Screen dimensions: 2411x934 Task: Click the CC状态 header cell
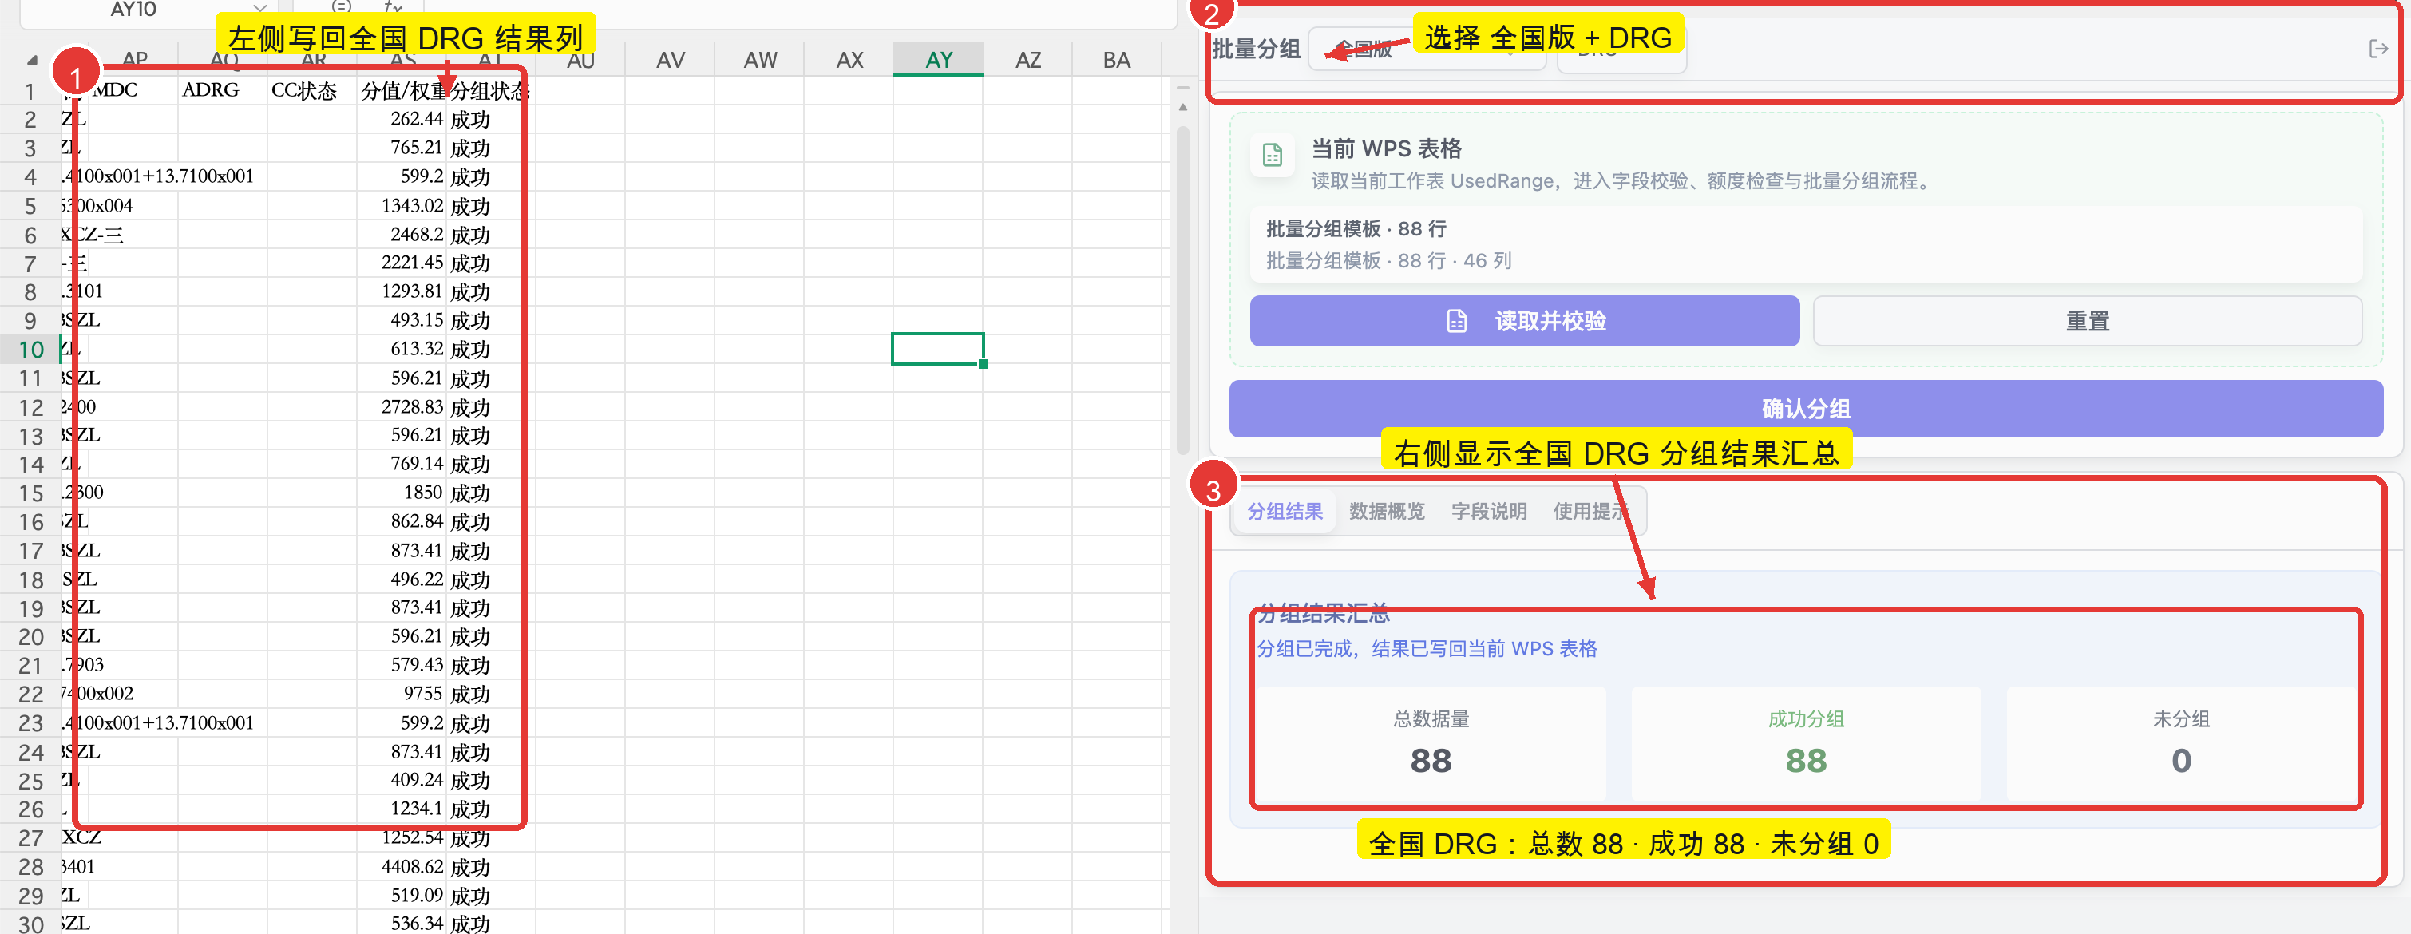311,90
